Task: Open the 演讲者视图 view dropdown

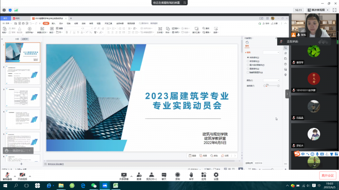Action: 318,10
